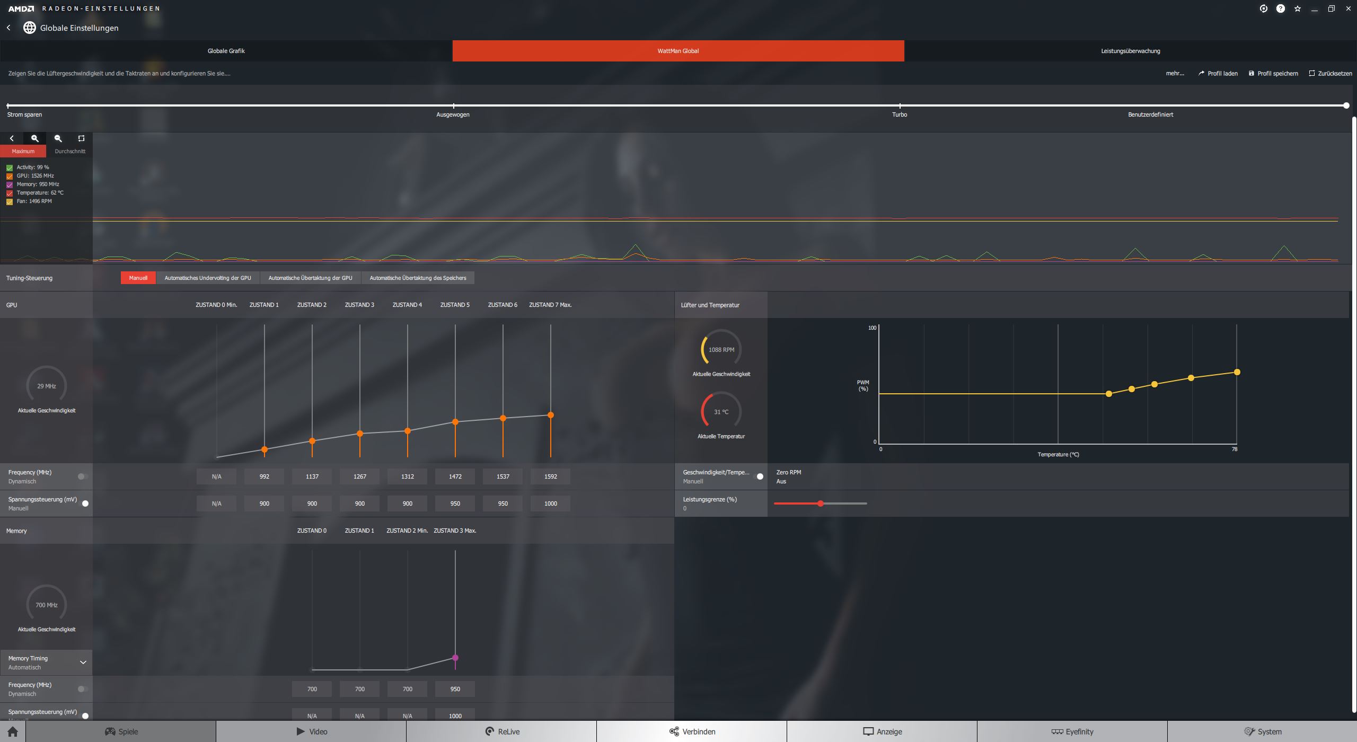Uncheck the Activity checkbox in the legend
Viewport: 1357px width, 742px height.
click(x=10, y=167)
